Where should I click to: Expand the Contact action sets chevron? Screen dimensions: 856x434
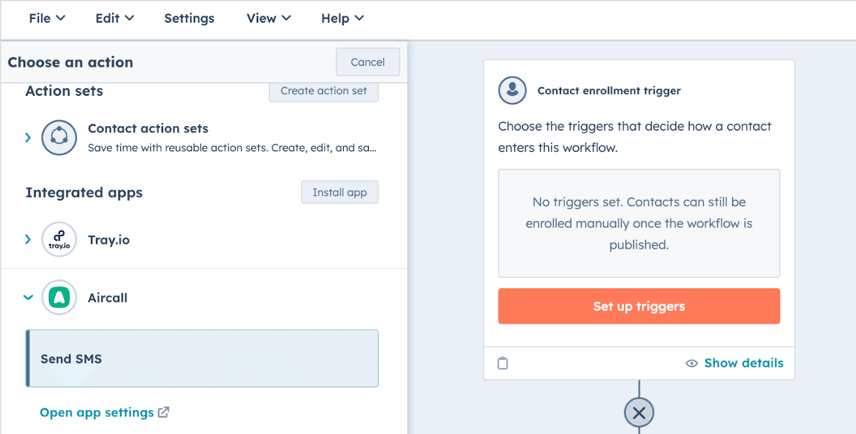click(x=27, y=138)
